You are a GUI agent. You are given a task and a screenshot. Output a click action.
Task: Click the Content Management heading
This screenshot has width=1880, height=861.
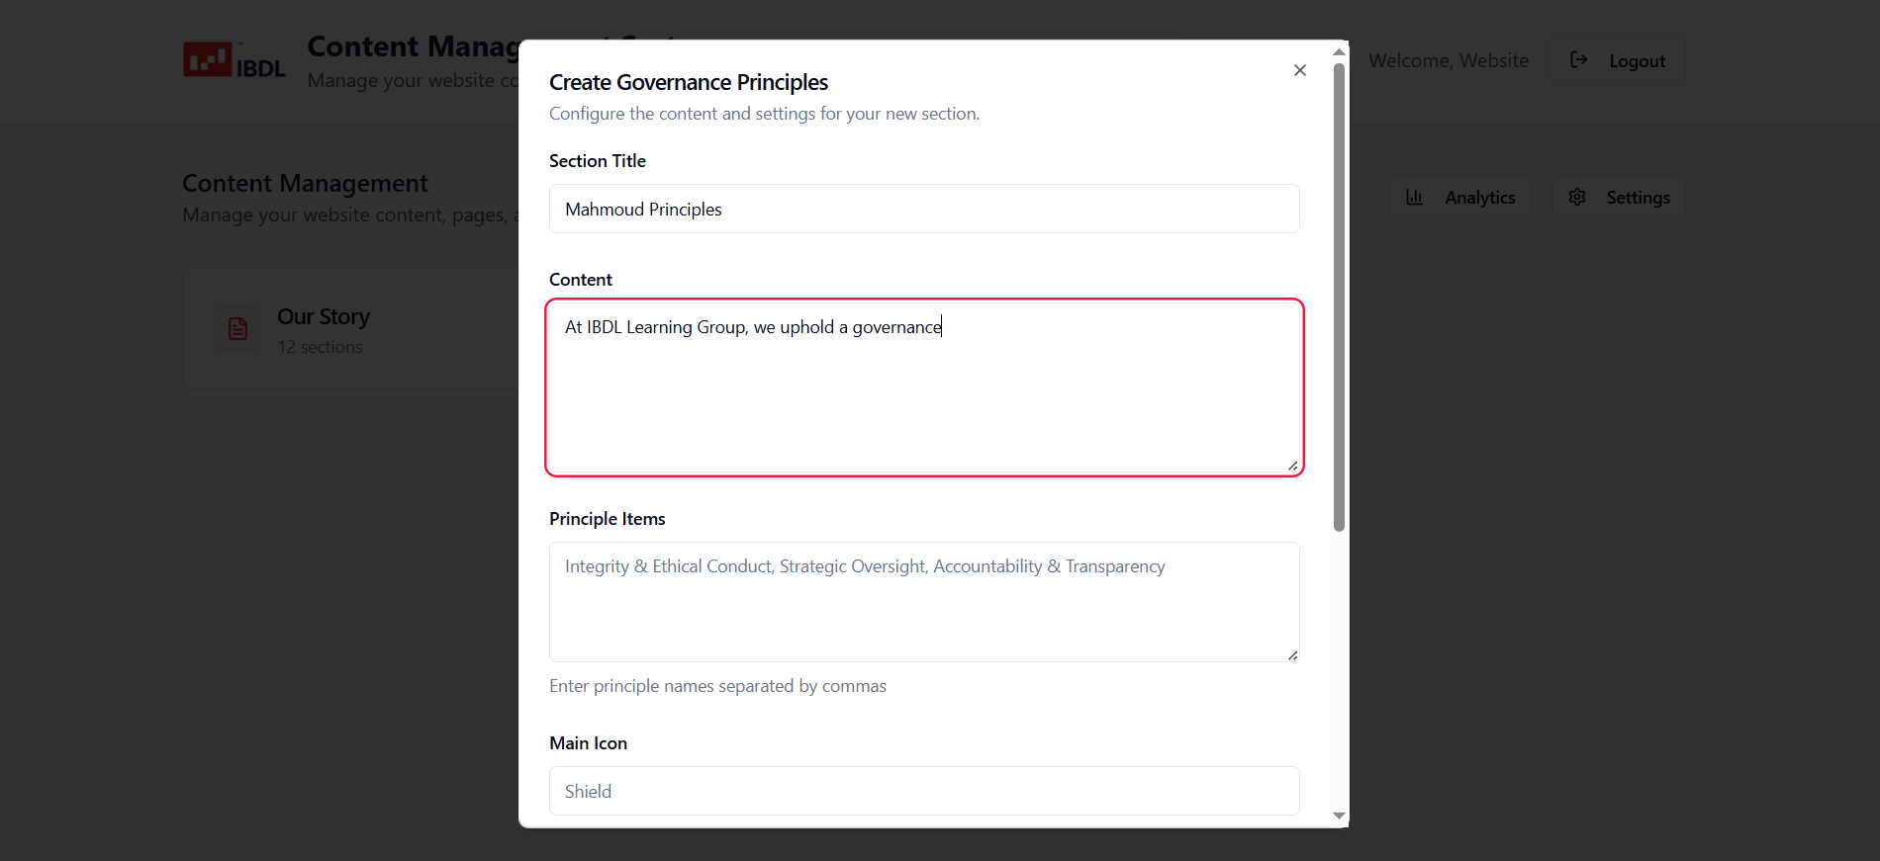305,184
